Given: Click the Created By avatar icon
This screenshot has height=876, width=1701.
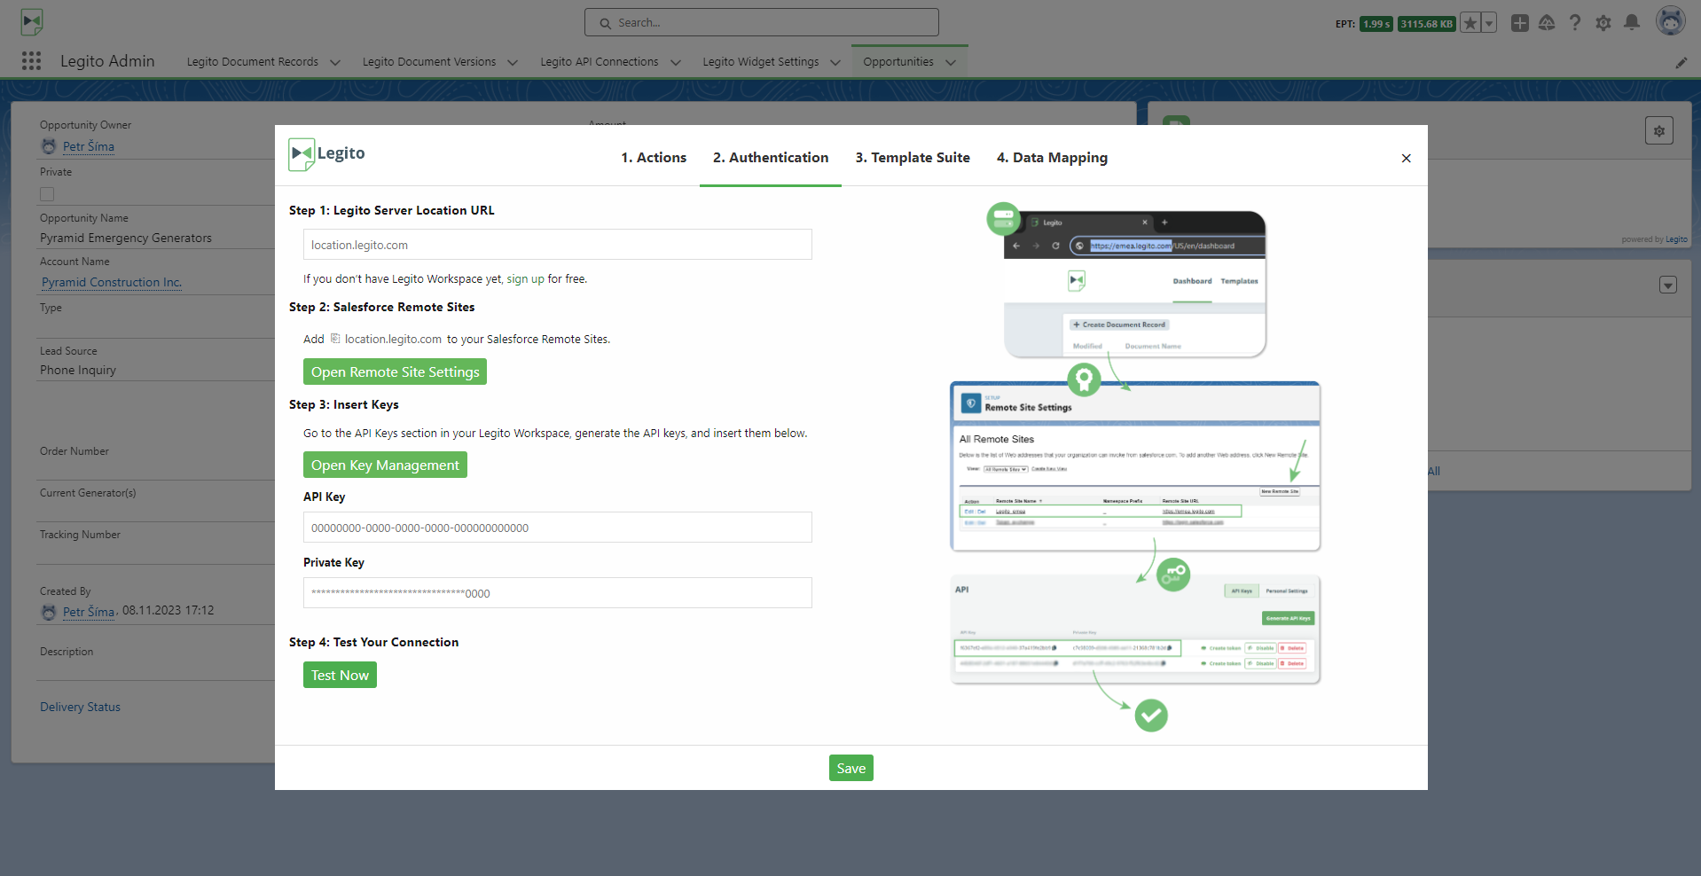Looking at the screenshot, I should tap(49, 612).
